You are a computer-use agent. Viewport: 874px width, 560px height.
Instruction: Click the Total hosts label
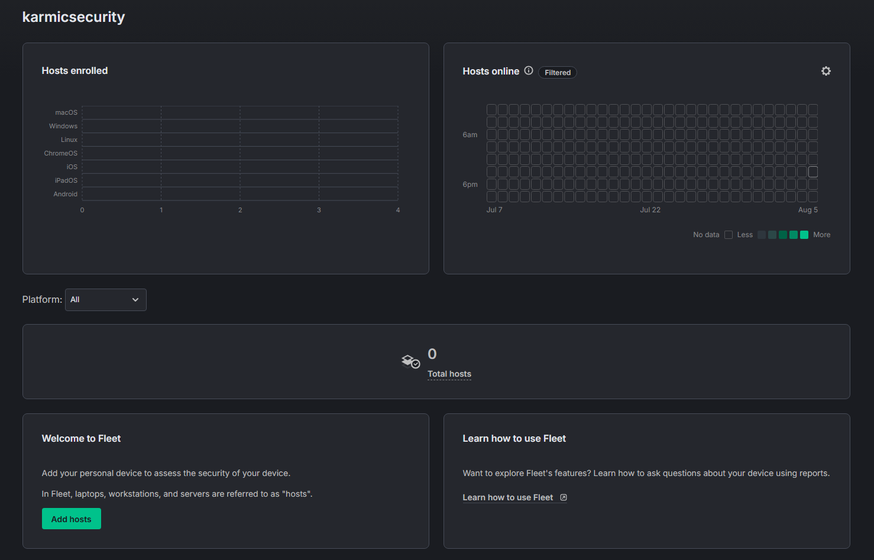point(449,374)
